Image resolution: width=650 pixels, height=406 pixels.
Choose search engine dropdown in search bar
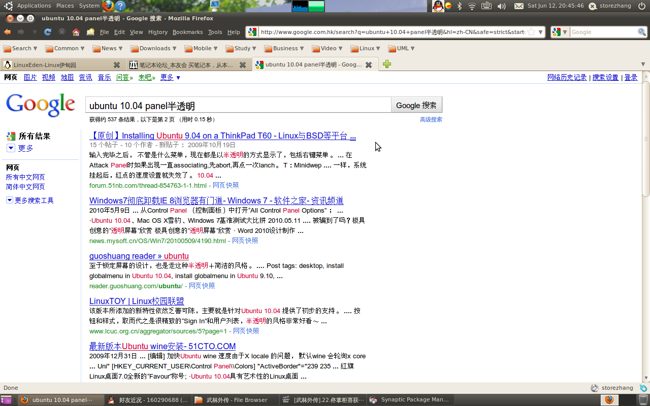click(x=560, y=32)
